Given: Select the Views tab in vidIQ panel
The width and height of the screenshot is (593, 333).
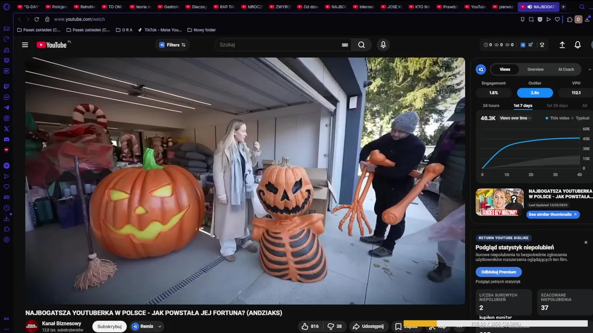Looking at the screenshot, I should point(505,69).
